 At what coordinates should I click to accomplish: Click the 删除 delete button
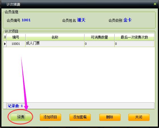110,117
